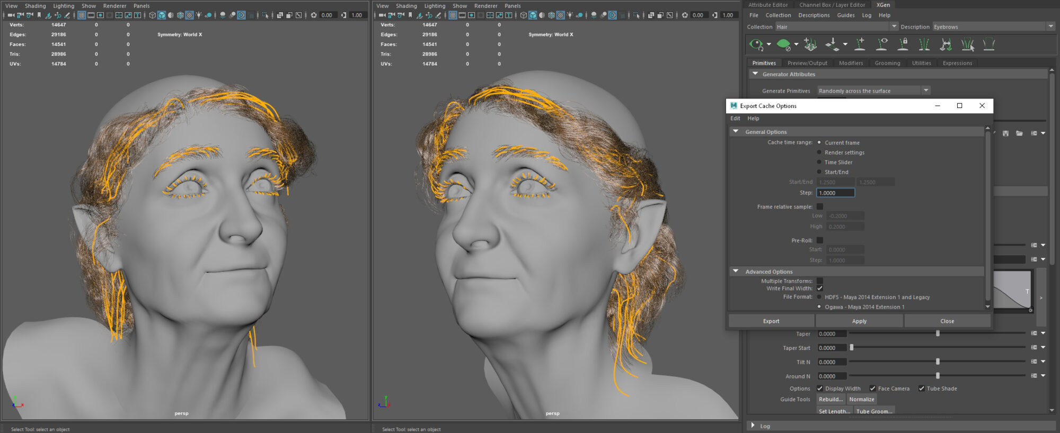The height and width of the screenshot is (433, 1060).
Task: Click the Step value input field
Action: click(x=835, y=193)
